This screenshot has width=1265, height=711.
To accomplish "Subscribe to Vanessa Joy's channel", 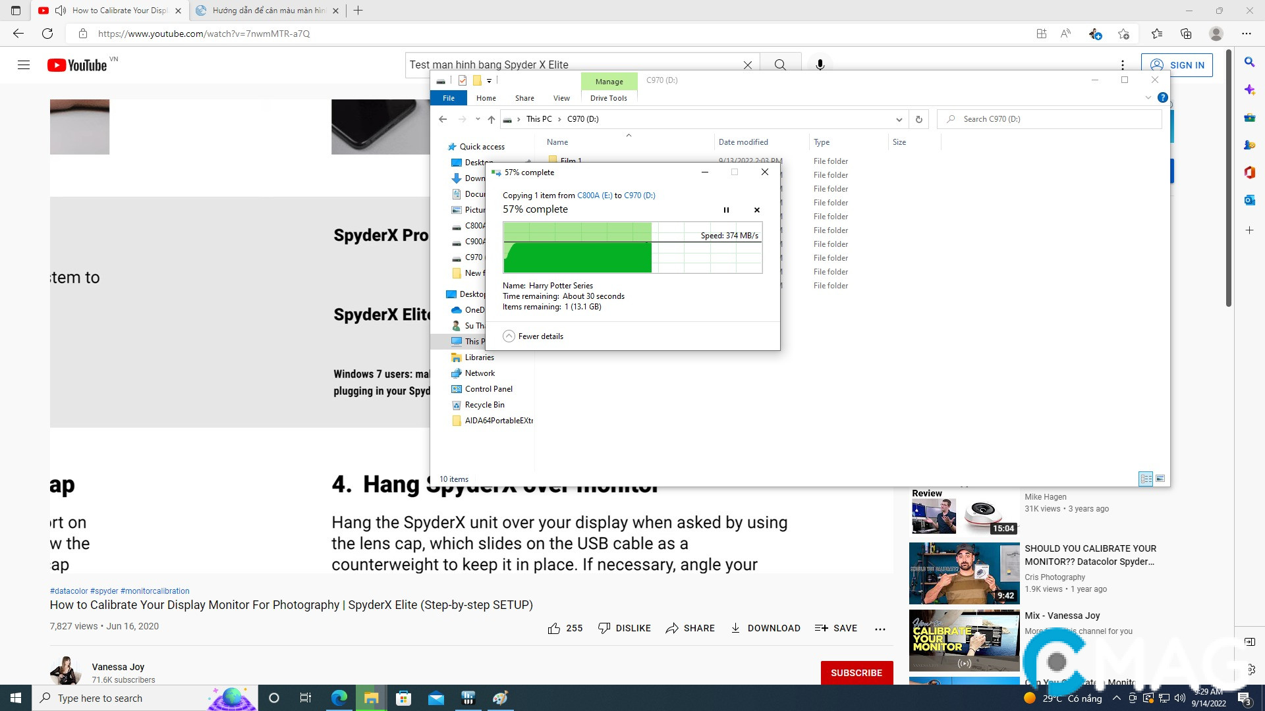I will pyautogui.click(x=857, y=673).
